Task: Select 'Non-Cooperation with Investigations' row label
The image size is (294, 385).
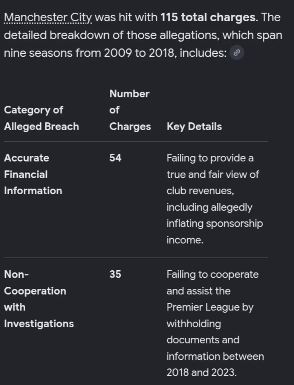Action: click(x=39, y=299)
